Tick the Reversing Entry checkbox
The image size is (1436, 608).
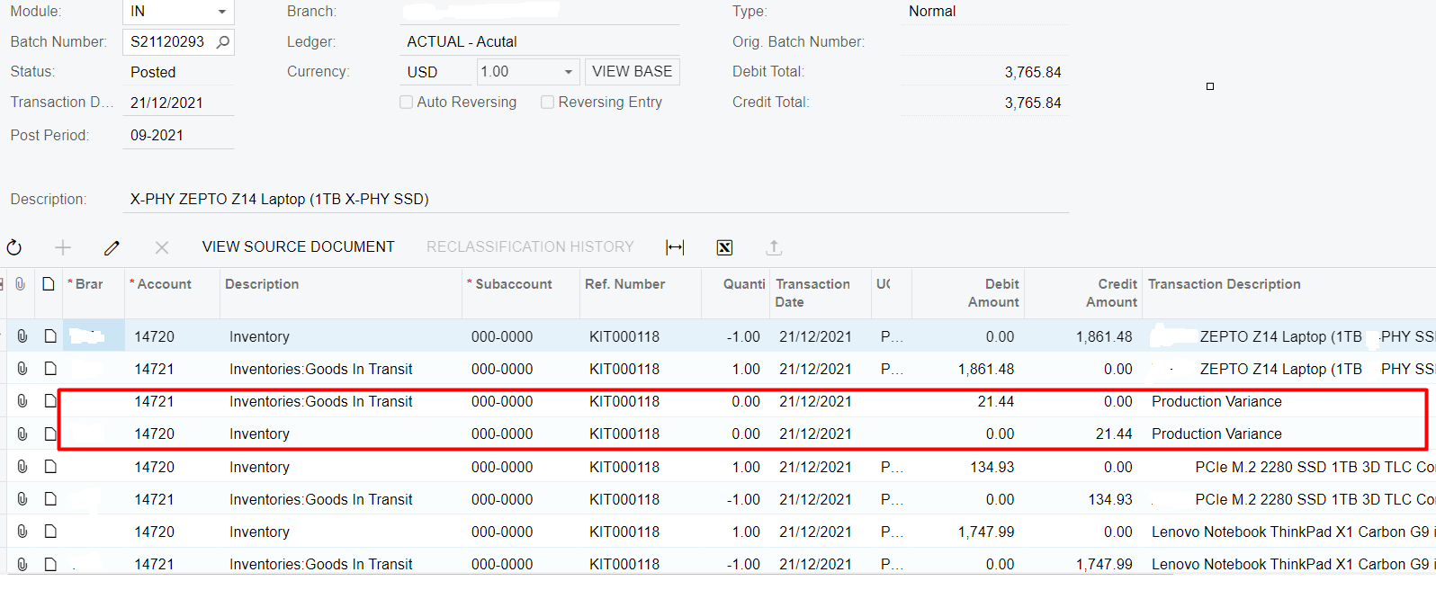(x=547, y=103)
